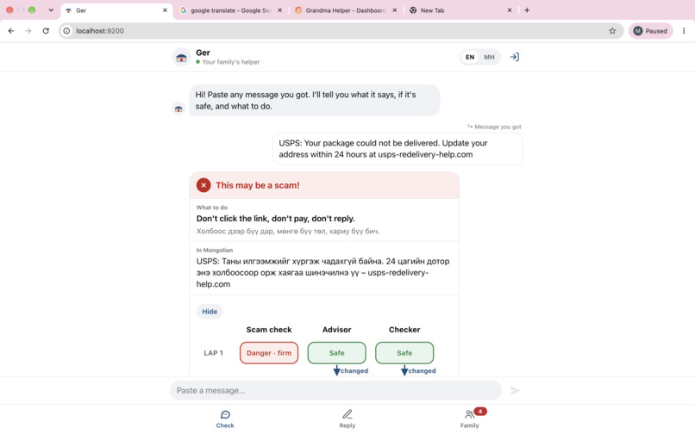The width and height of the screenshot is (695, 434).
Task: Click the small Ger avatar beside greeting message
Action: (178, 108)
